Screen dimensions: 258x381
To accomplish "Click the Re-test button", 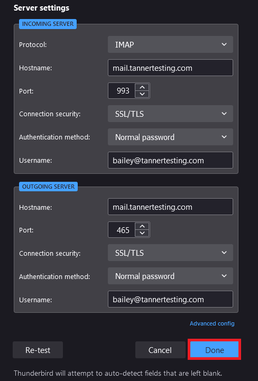I will 38,350.
